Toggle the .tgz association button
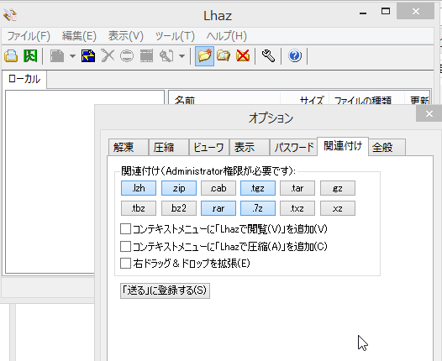This screenshot has width=442, height=361. pos(258,188)
